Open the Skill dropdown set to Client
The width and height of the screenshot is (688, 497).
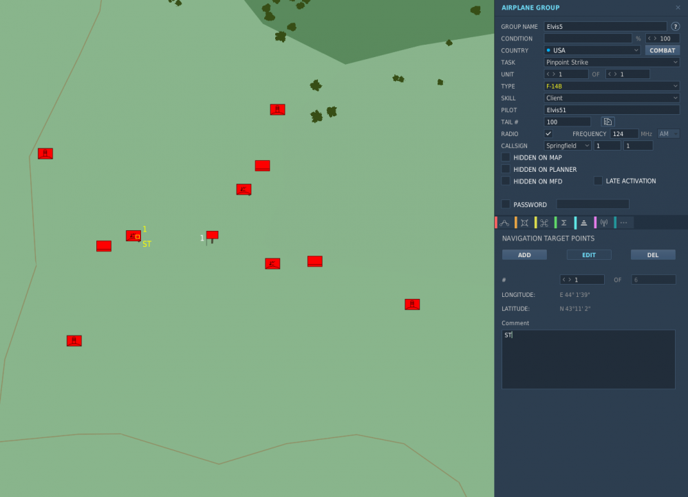[611, 98]
